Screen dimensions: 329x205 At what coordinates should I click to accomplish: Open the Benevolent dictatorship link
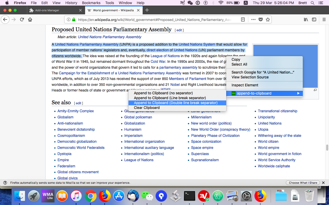coord(76,129)
